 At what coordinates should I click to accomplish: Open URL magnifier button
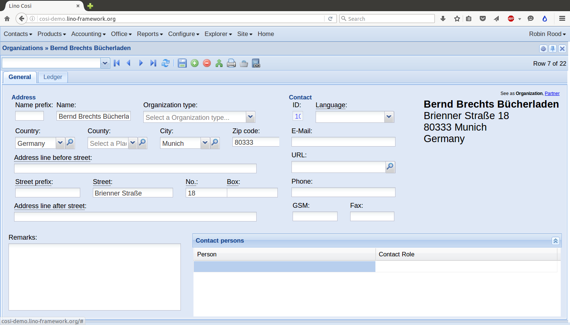coord(390,167)
